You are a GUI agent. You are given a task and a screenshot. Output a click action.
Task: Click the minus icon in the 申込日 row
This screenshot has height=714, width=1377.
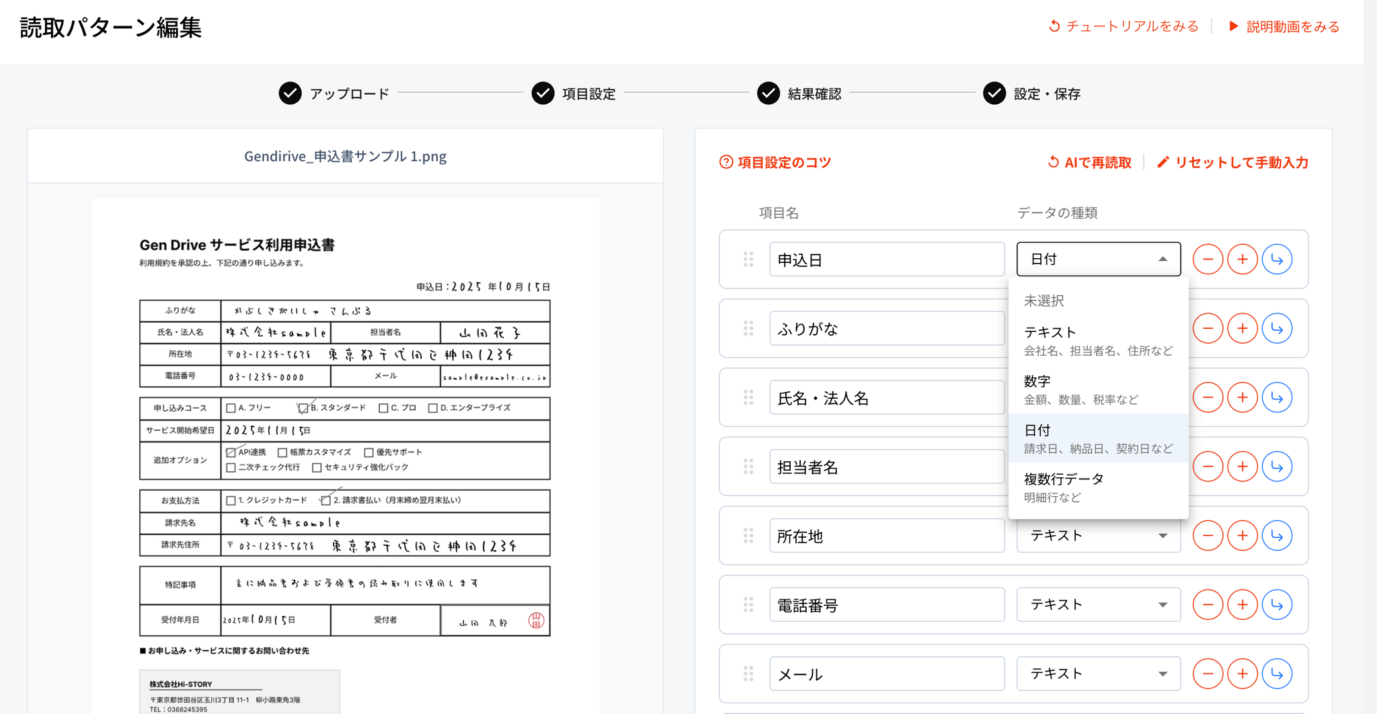pos(1208,260)
